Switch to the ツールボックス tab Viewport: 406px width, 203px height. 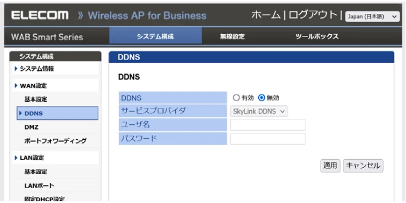317,37
